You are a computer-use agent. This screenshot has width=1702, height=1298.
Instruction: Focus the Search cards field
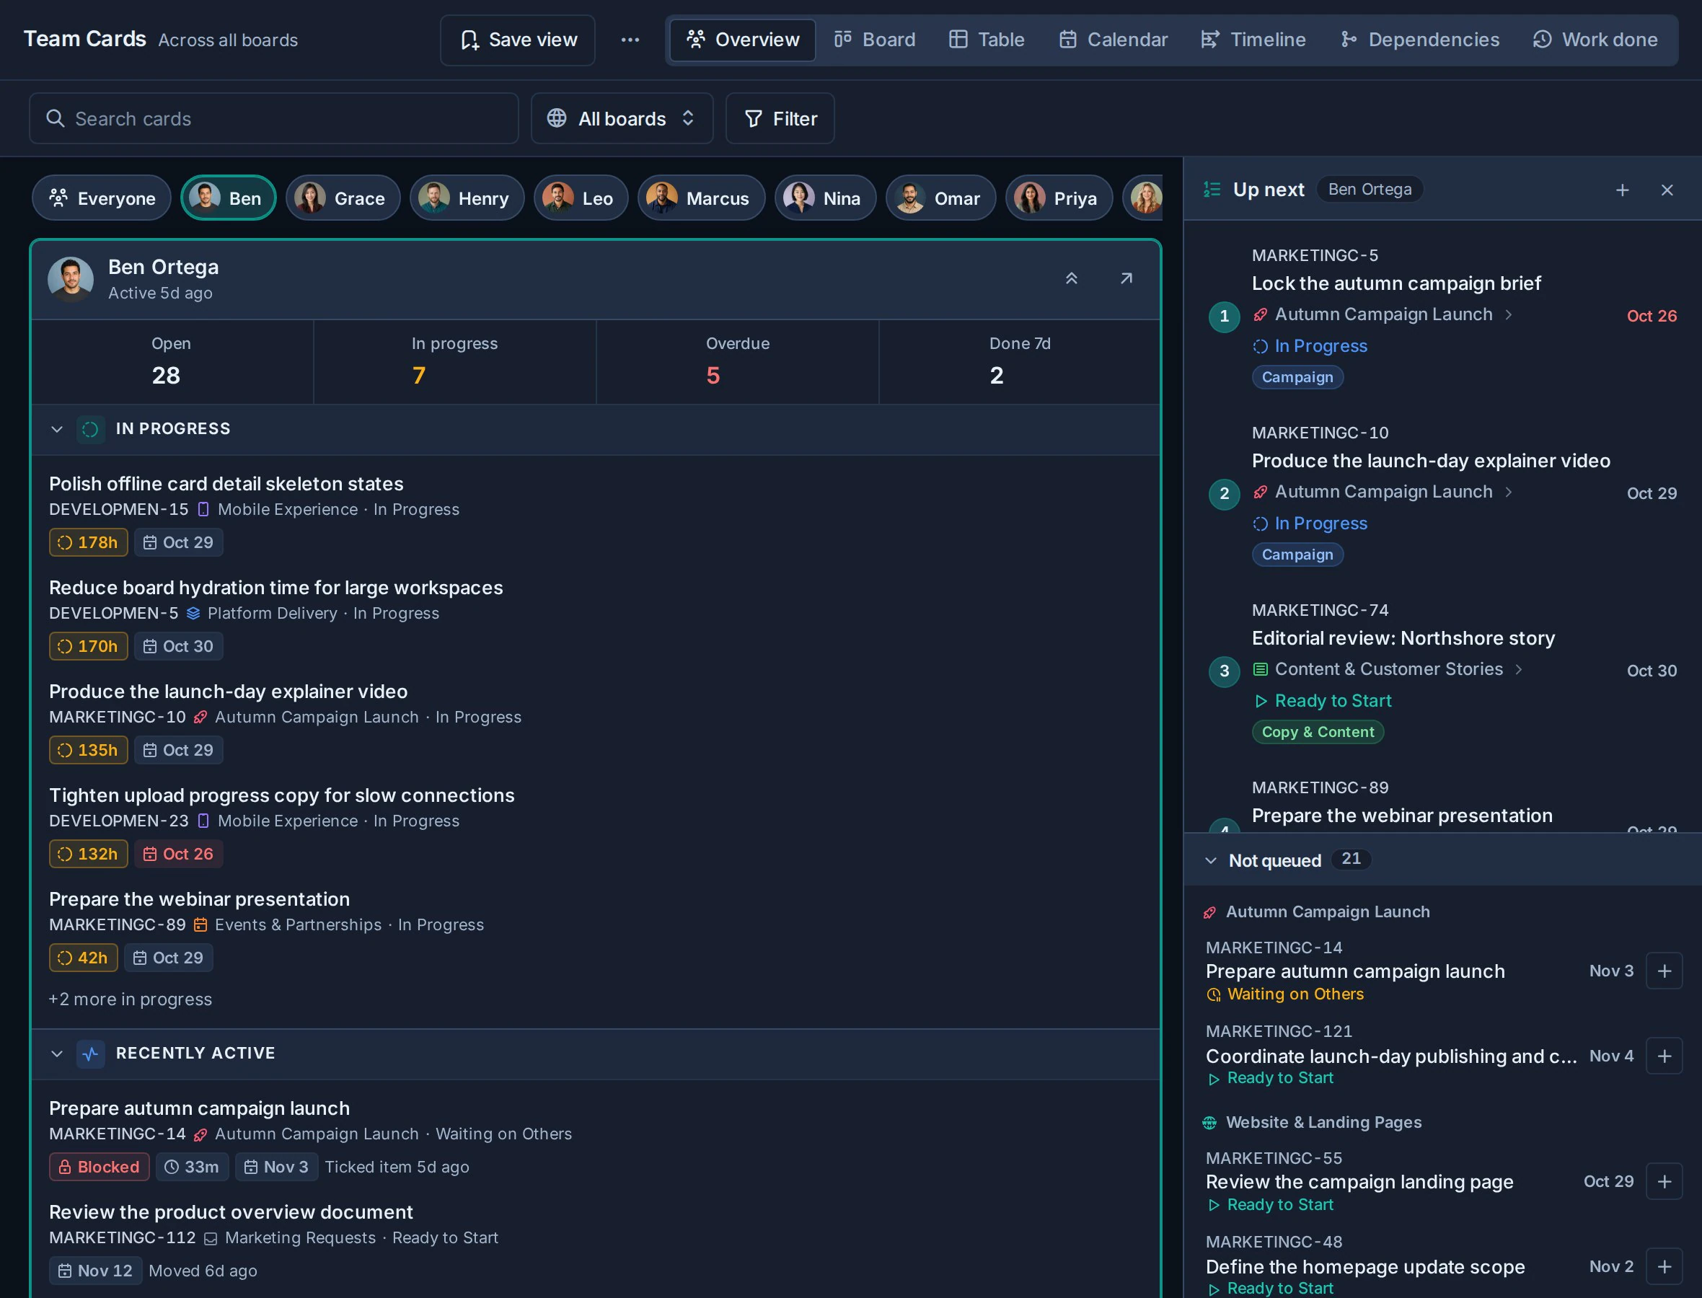273,118
